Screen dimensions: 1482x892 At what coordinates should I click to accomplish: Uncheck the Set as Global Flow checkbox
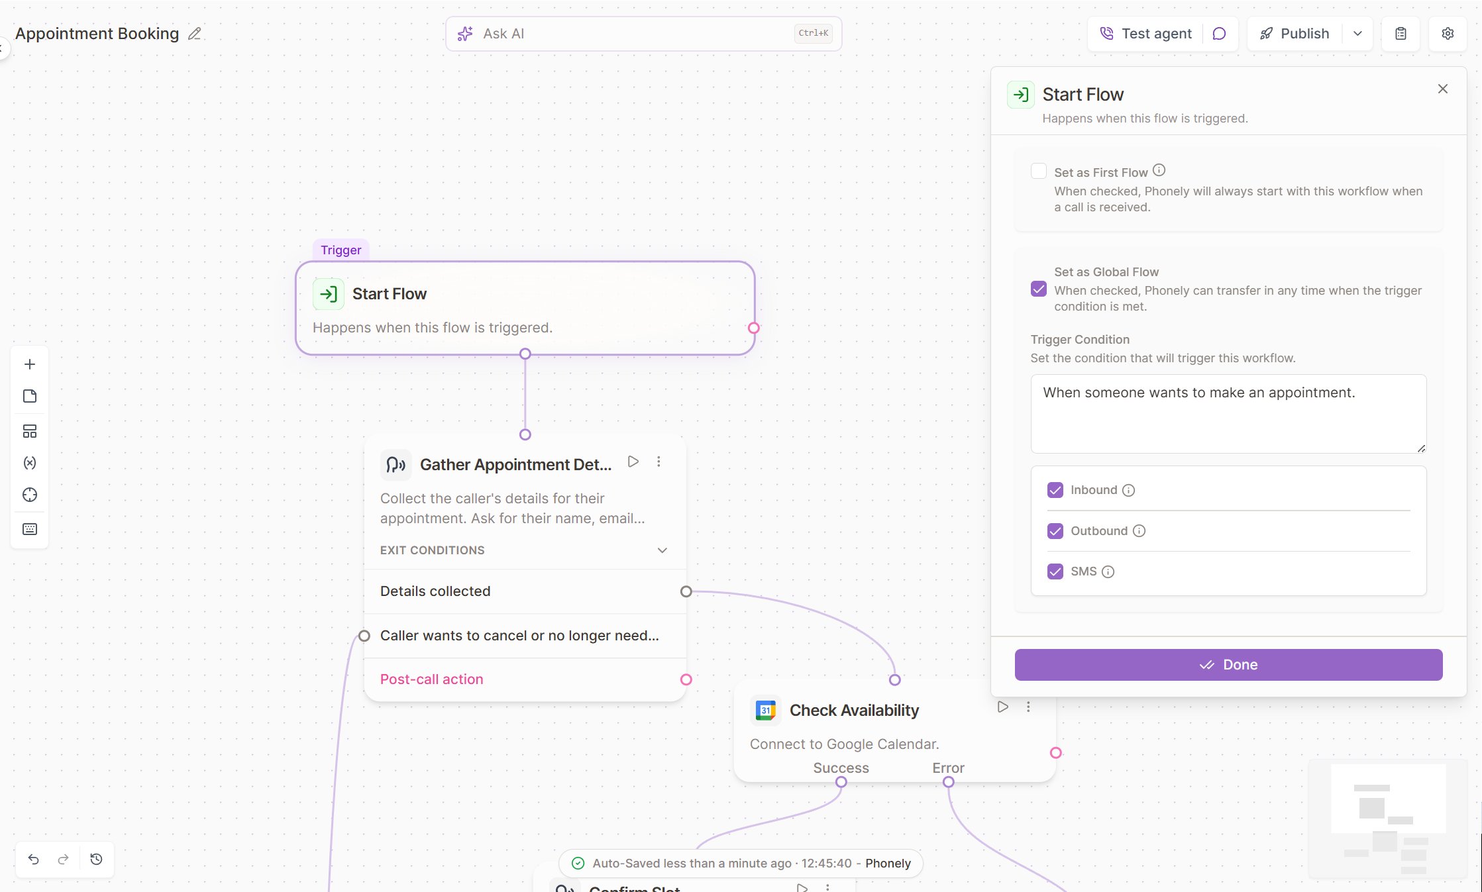tap(1039, 289)
